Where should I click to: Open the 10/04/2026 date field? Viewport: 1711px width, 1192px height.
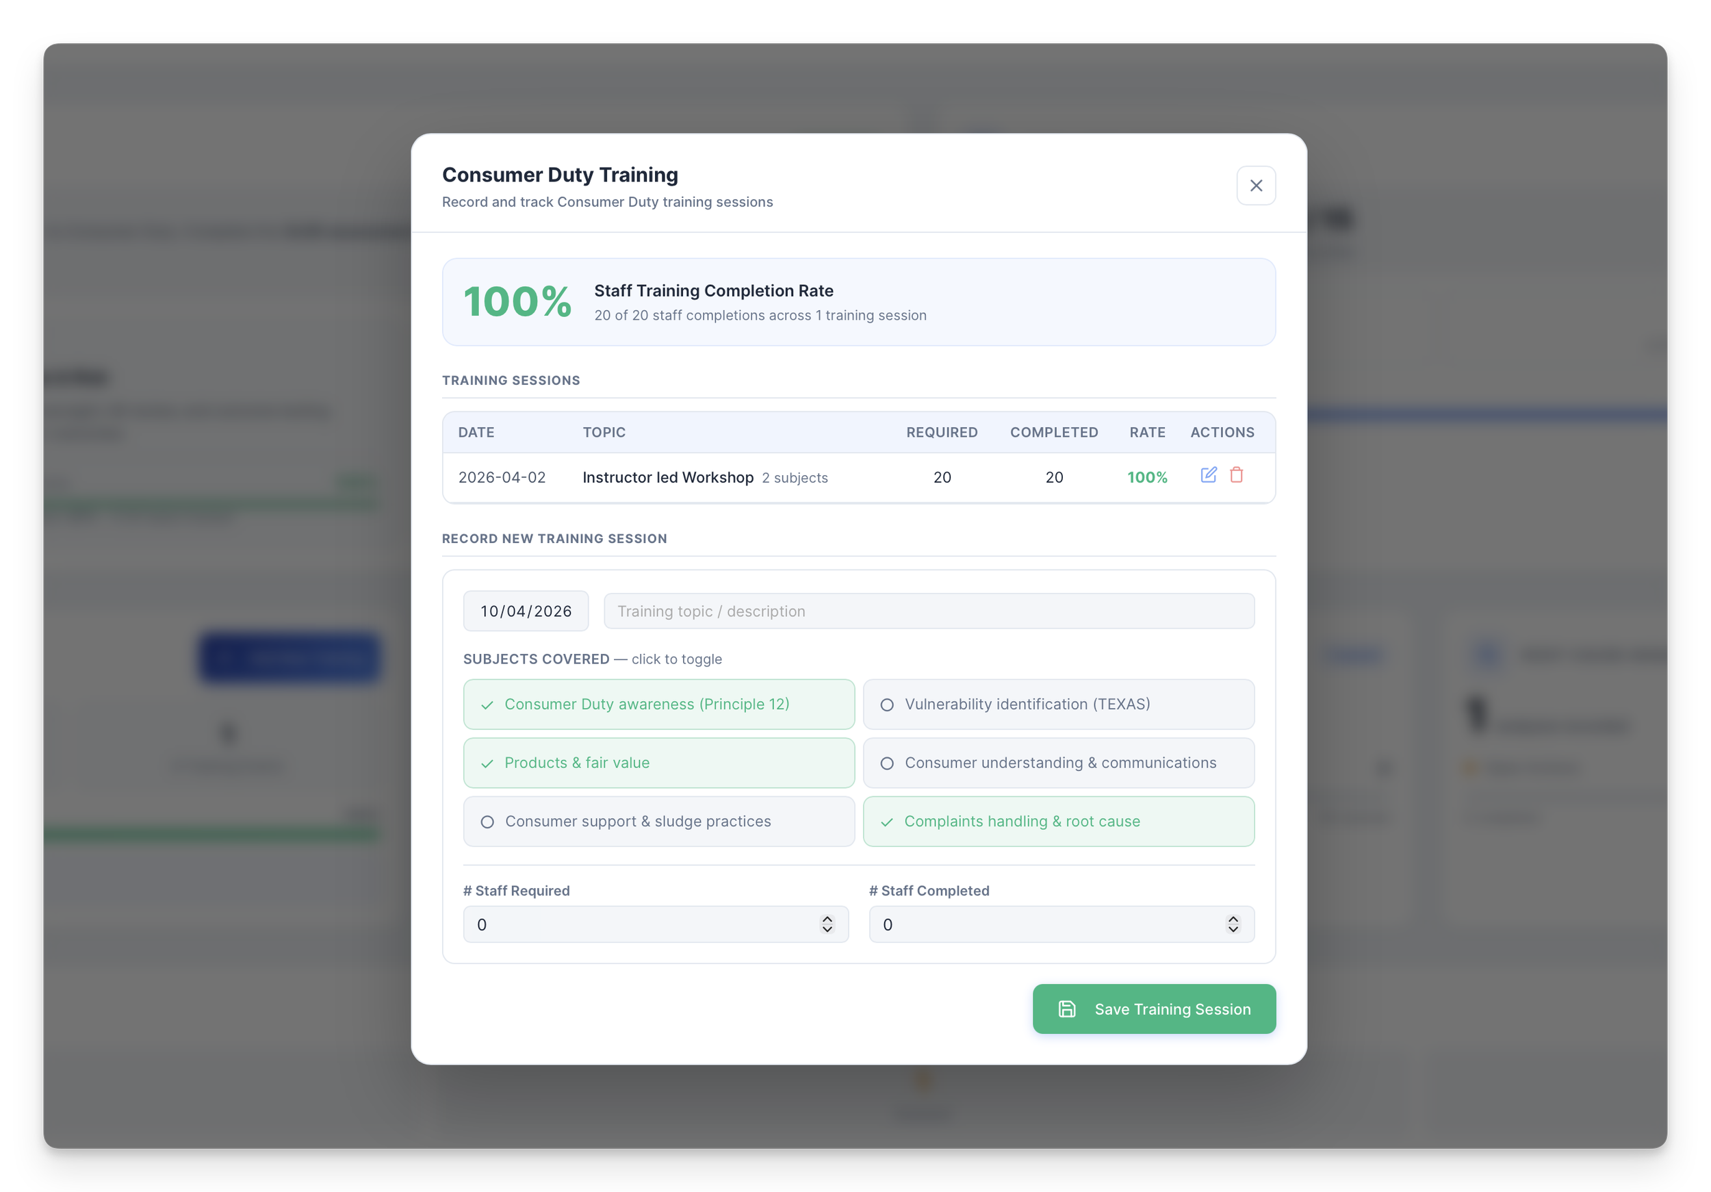click(526, 611)
